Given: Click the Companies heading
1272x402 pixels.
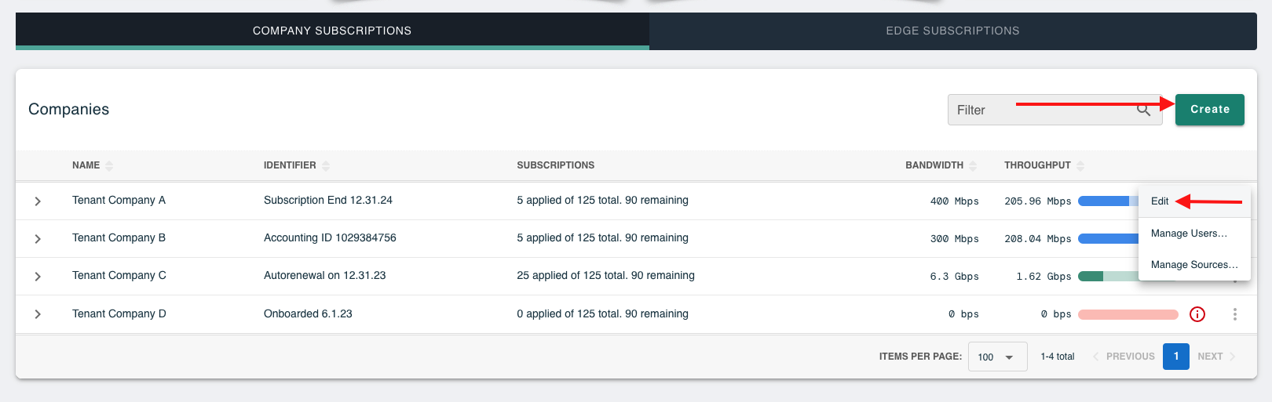Looking at the screenshot, I should (68, 110).
